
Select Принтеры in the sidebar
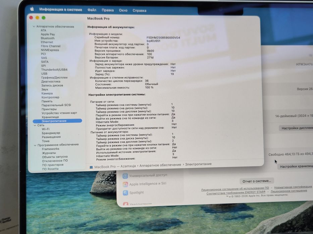49,109
